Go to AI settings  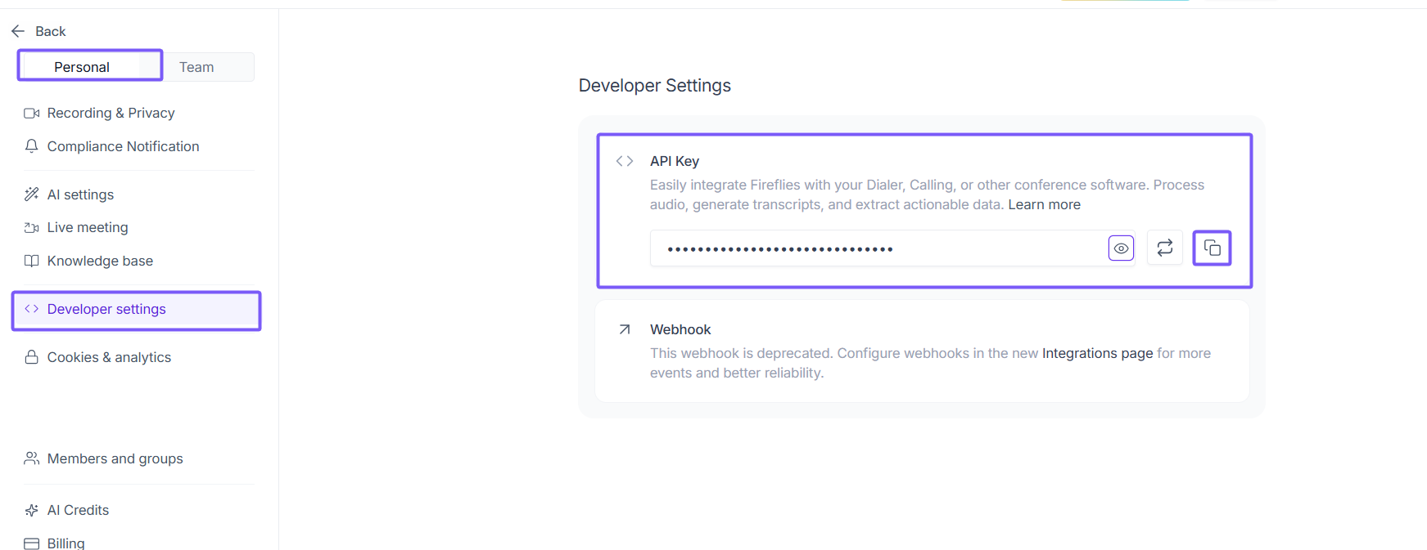[x=80, y=195]
